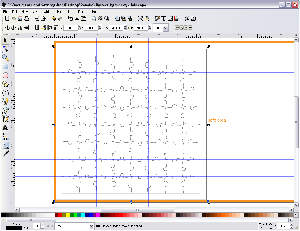Duplicate selected objects icon
The width and height of the screenshot is (300, 231).
click(x=117, y=18)
